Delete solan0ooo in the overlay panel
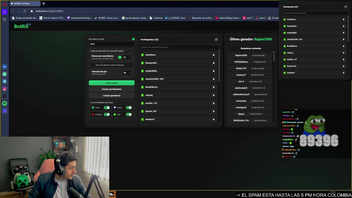This screenshot has width=352, height=198. pos(343,20)
